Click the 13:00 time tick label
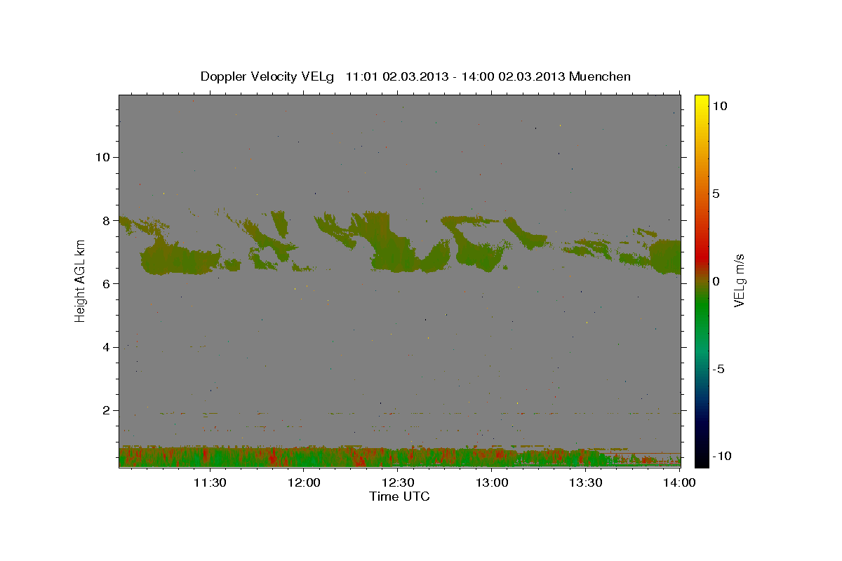The image size is (842, 561). click(x=492, y=482)
